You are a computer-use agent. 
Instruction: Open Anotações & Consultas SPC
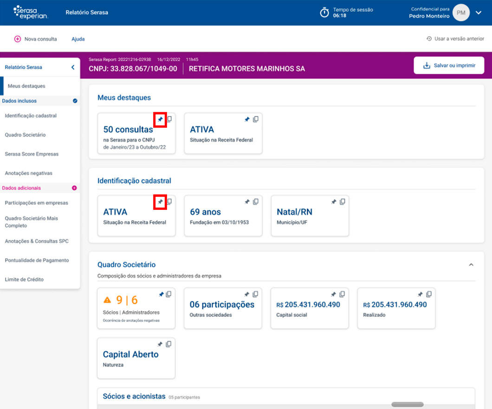[x=37, y=241]
